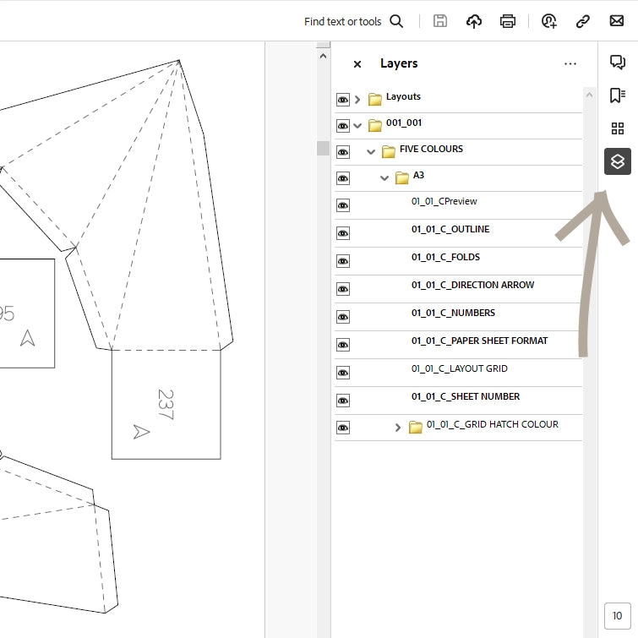Screen dimensions: 638x638
Task: Select the 01_01_C_SHEET NUMBER layer
Action: click(x=466, y=396)
